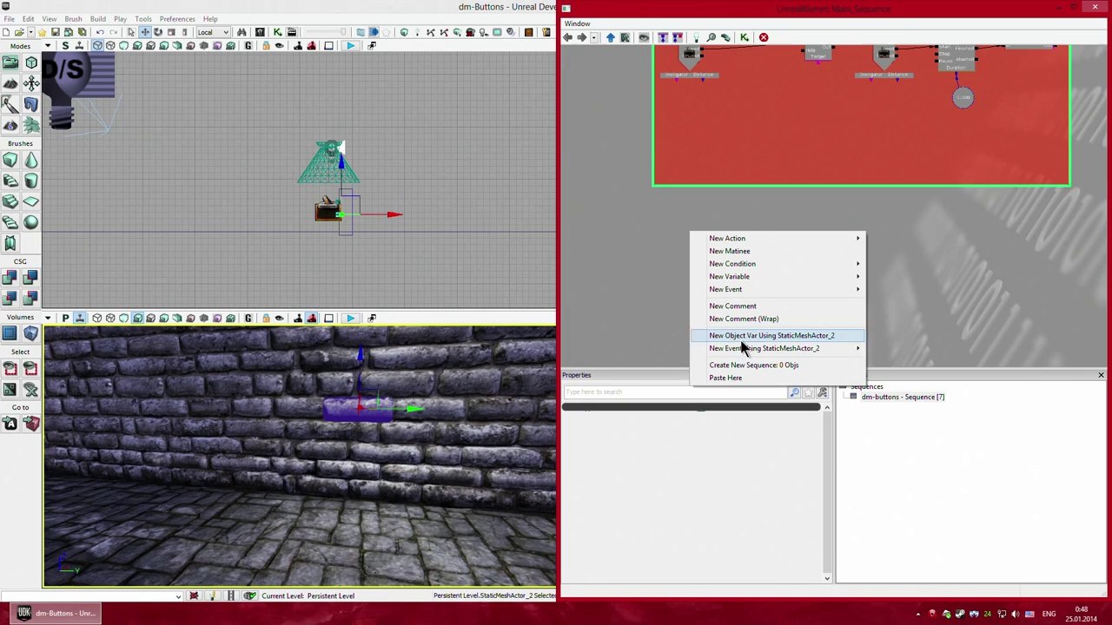Screen dimensions: 1112x625
Task: Click the Add Volume icon
Action: click(x=31, y=333)
